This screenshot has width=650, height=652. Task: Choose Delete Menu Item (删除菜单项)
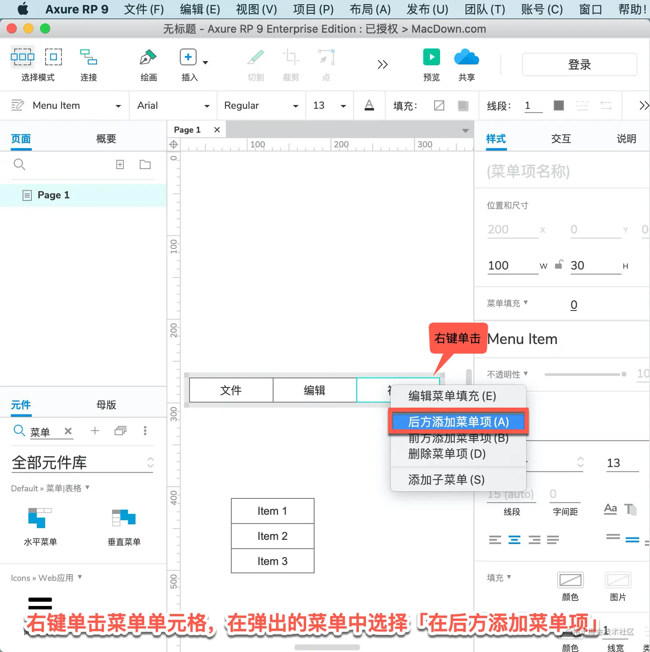point(458,454)
